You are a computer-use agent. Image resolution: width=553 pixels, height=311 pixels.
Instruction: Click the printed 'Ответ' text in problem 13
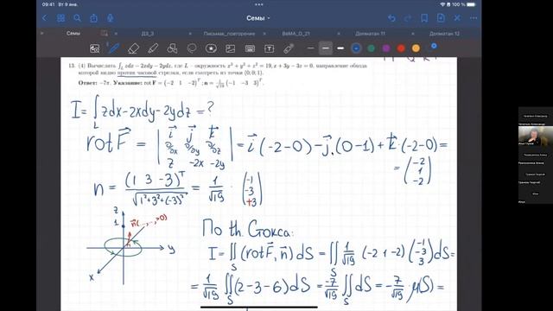[x=87, y=83]
